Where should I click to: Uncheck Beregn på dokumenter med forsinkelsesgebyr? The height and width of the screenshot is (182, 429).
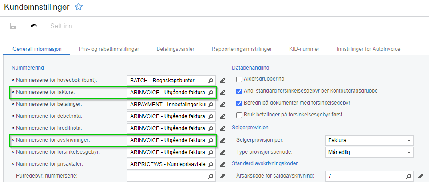coord(239,103)
